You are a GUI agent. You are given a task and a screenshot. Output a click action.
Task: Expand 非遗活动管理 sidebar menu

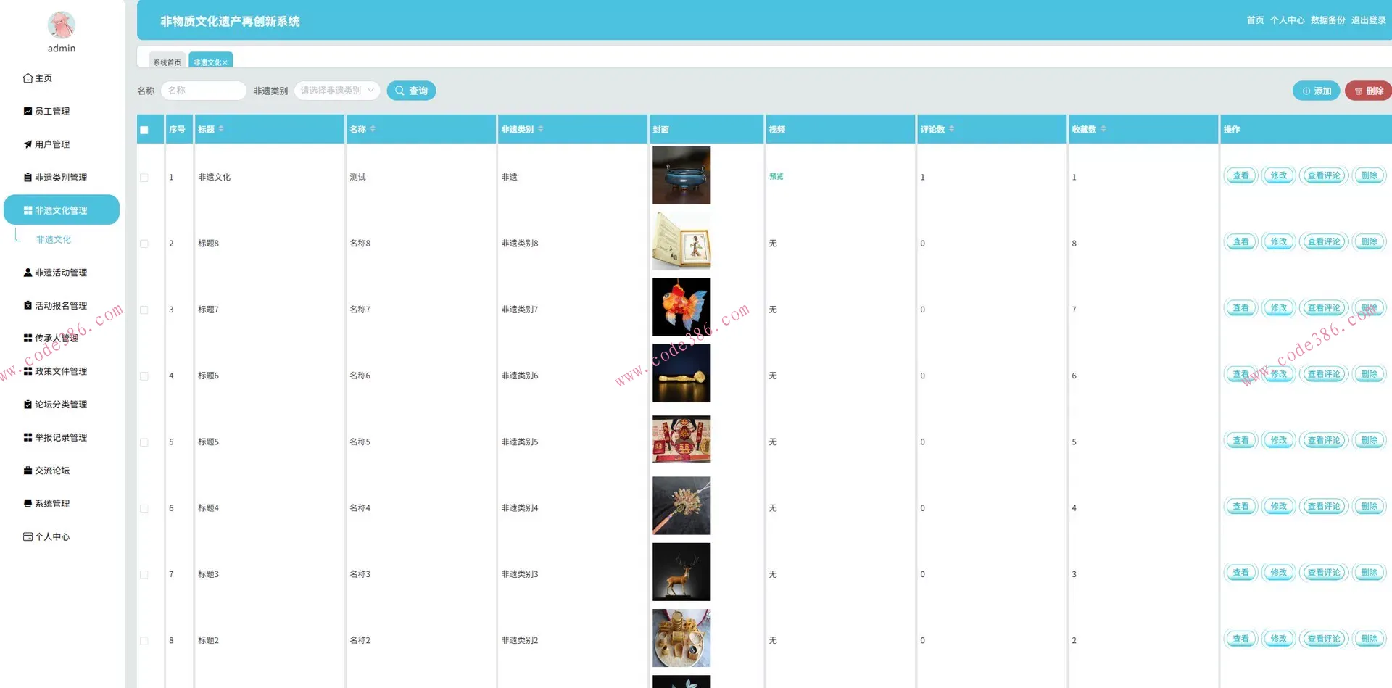coord(55,273)
